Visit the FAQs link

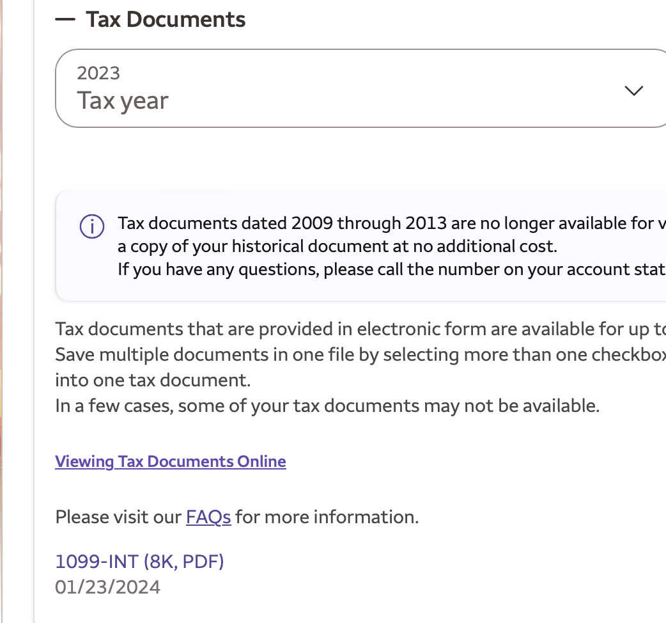point(208,517)
